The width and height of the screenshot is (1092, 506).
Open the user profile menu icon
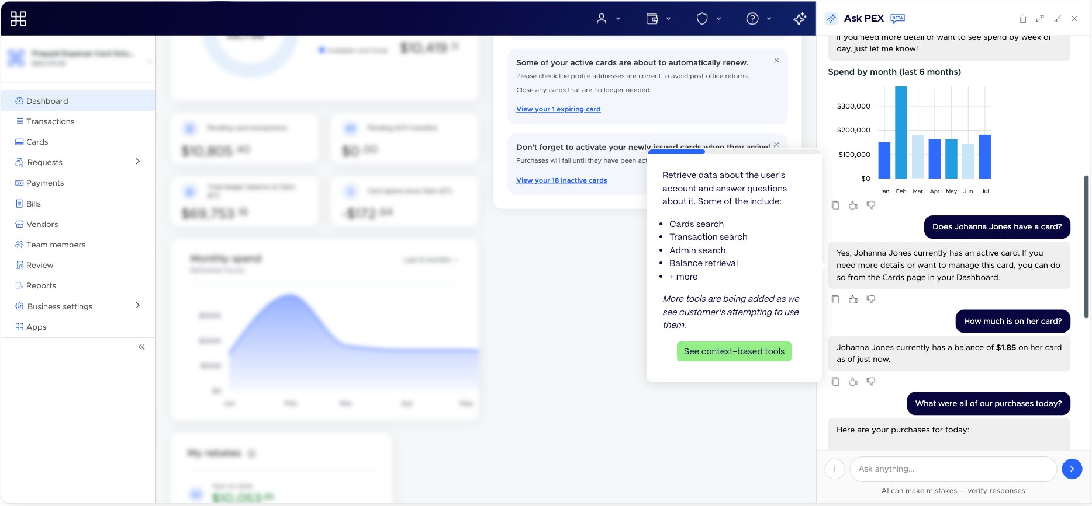601,19
